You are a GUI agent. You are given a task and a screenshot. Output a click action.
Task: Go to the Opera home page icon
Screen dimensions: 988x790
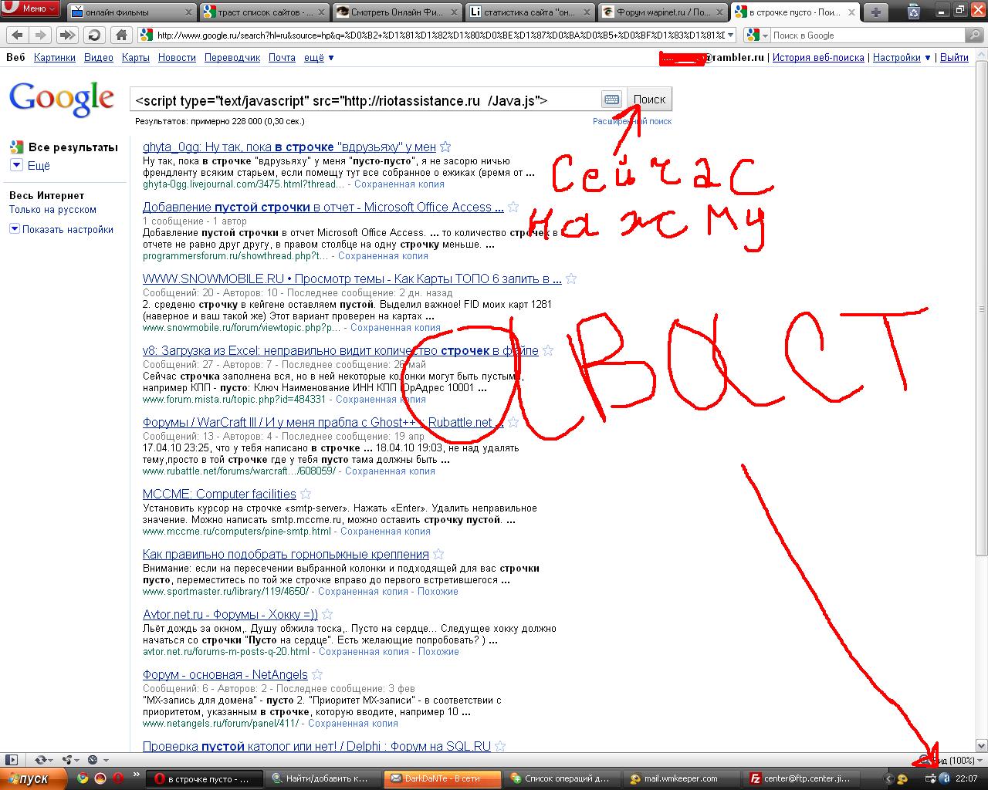pos(121,35)
